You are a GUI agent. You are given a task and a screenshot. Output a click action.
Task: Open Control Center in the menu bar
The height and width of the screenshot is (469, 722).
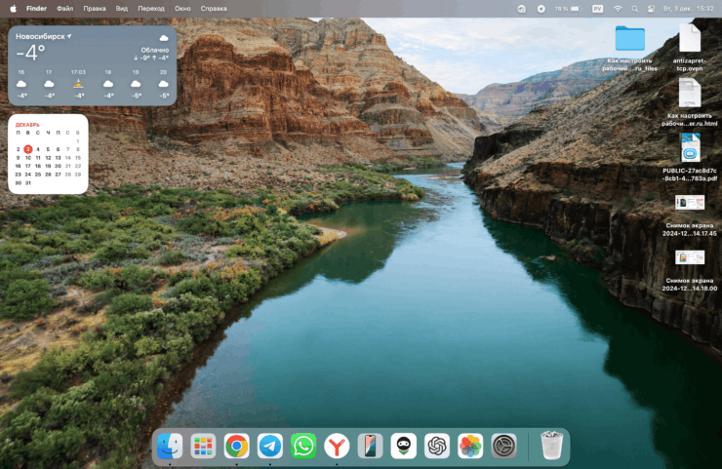pos(651,9)
